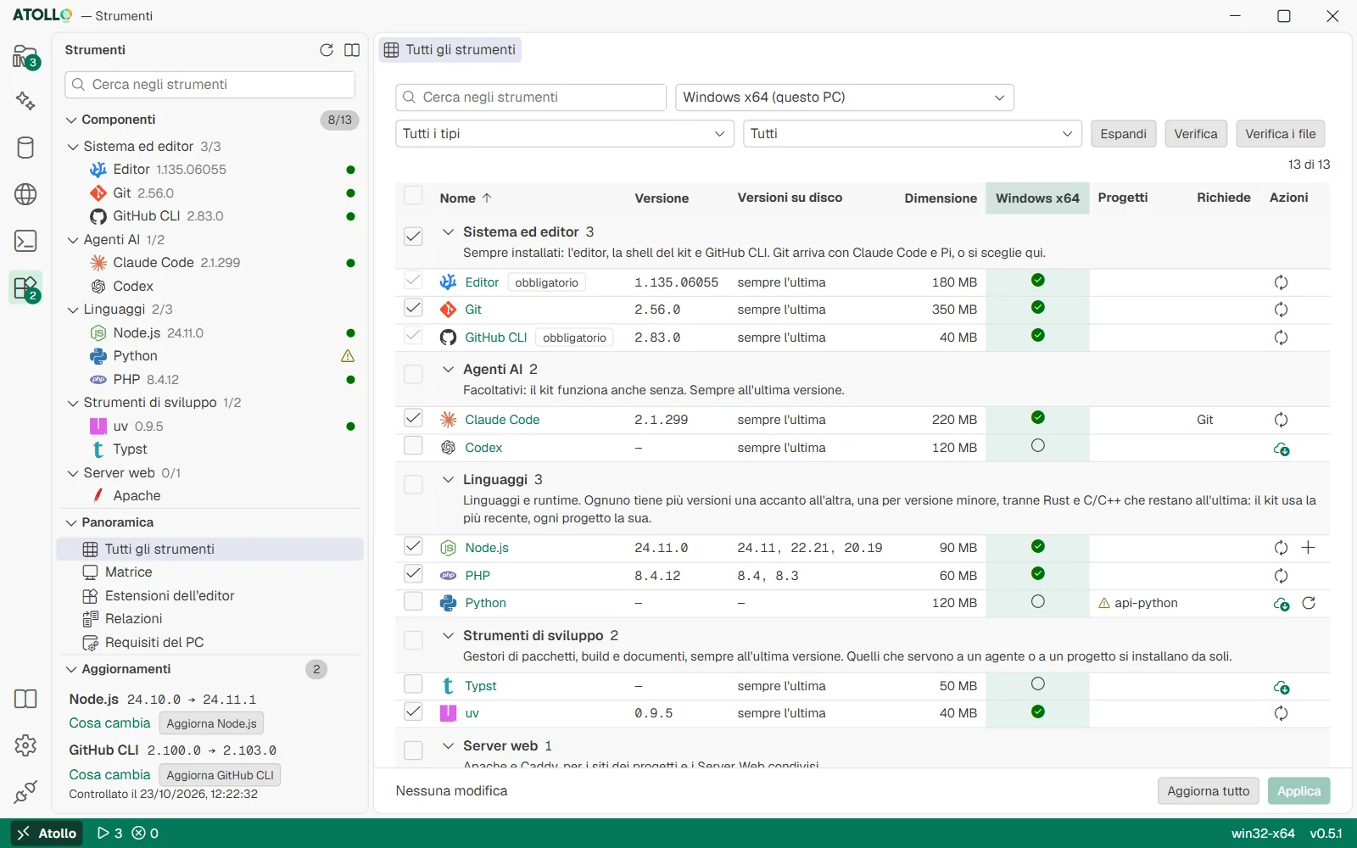Open Requisiti del PC in Panoramica
Viewport: 1357px width, 848px height.
click(x=209, y=643)
